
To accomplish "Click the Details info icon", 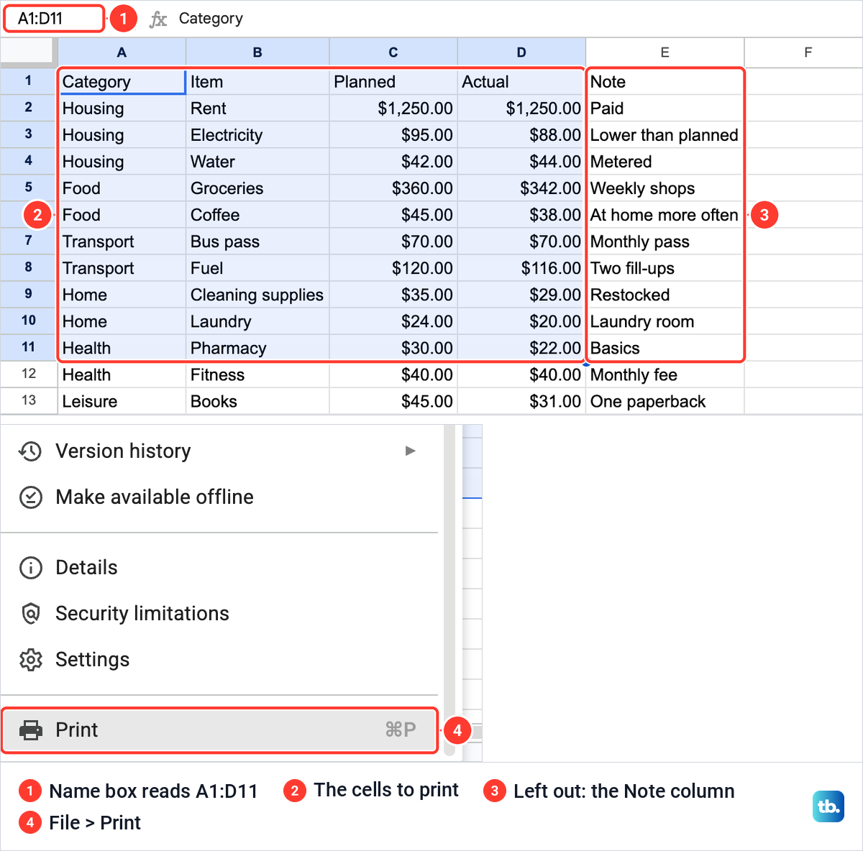I will click(x=30, y=568).
